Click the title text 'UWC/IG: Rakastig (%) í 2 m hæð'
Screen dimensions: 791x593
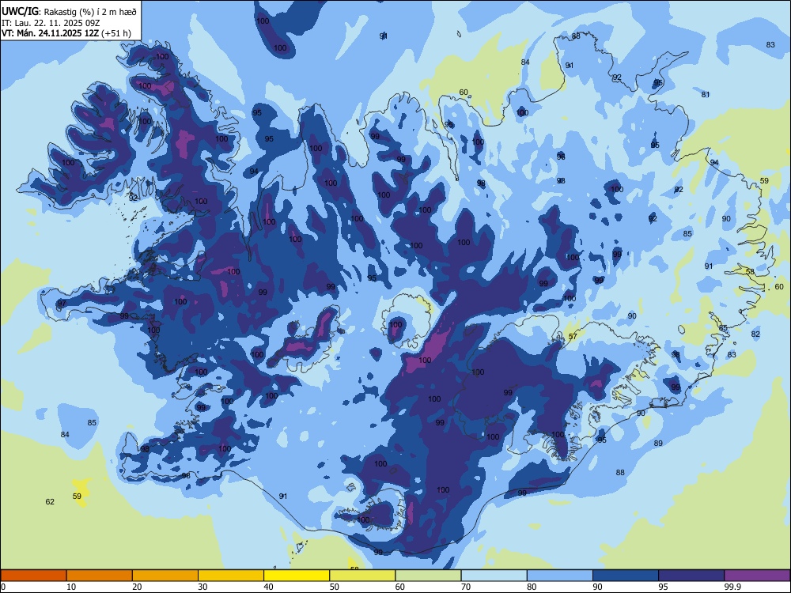pos(69,11)
